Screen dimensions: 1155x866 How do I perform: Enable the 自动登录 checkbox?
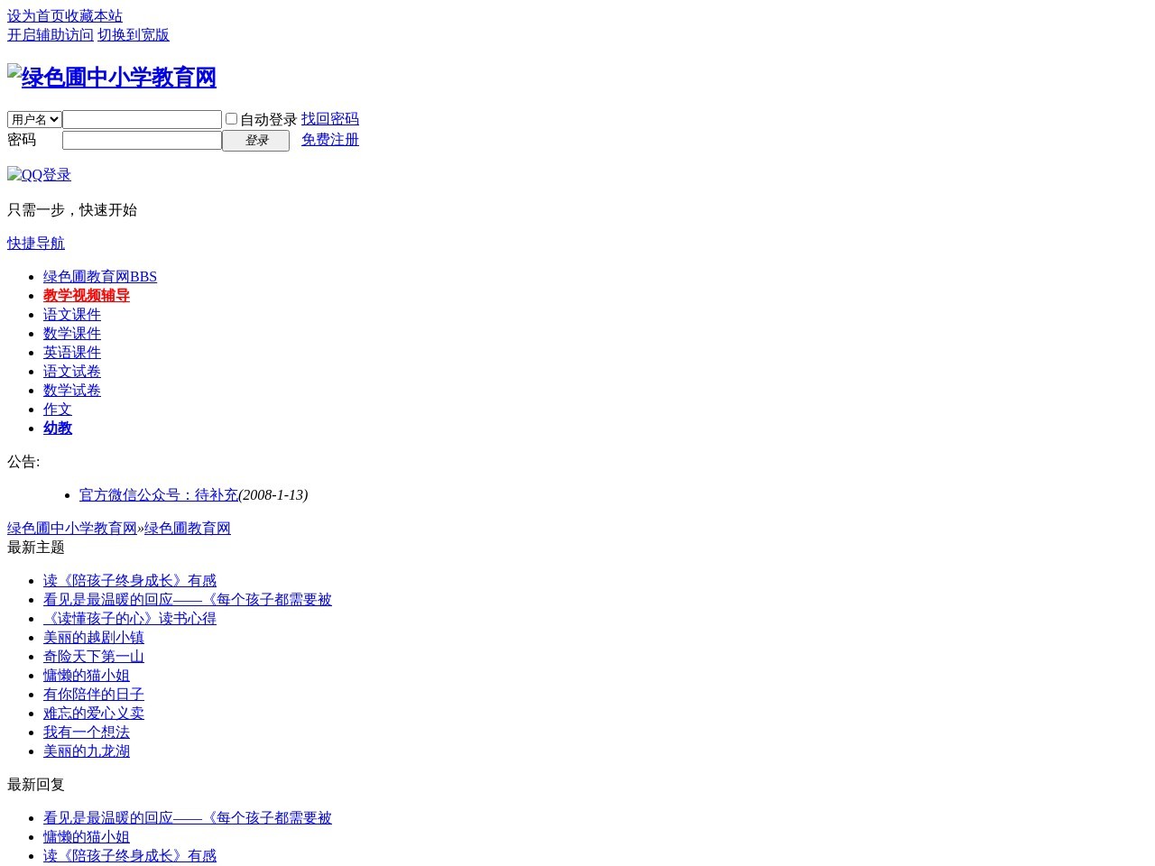tap(231, 119)
